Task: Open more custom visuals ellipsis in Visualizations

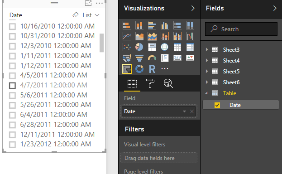Action: (x=165, y=68)
